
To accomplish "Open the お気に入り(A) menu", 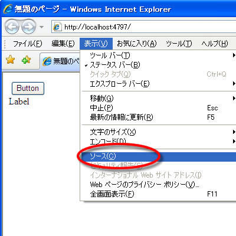I will point(137,44).
